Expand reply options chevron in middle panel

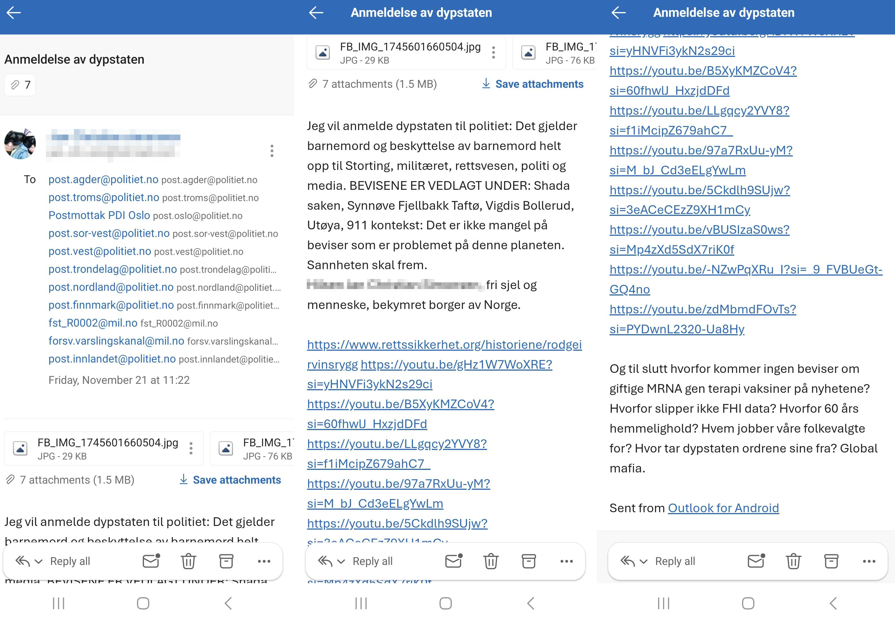pos(341,562)
